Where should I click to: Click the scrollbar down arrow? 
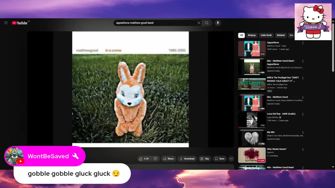pos(333,167)
